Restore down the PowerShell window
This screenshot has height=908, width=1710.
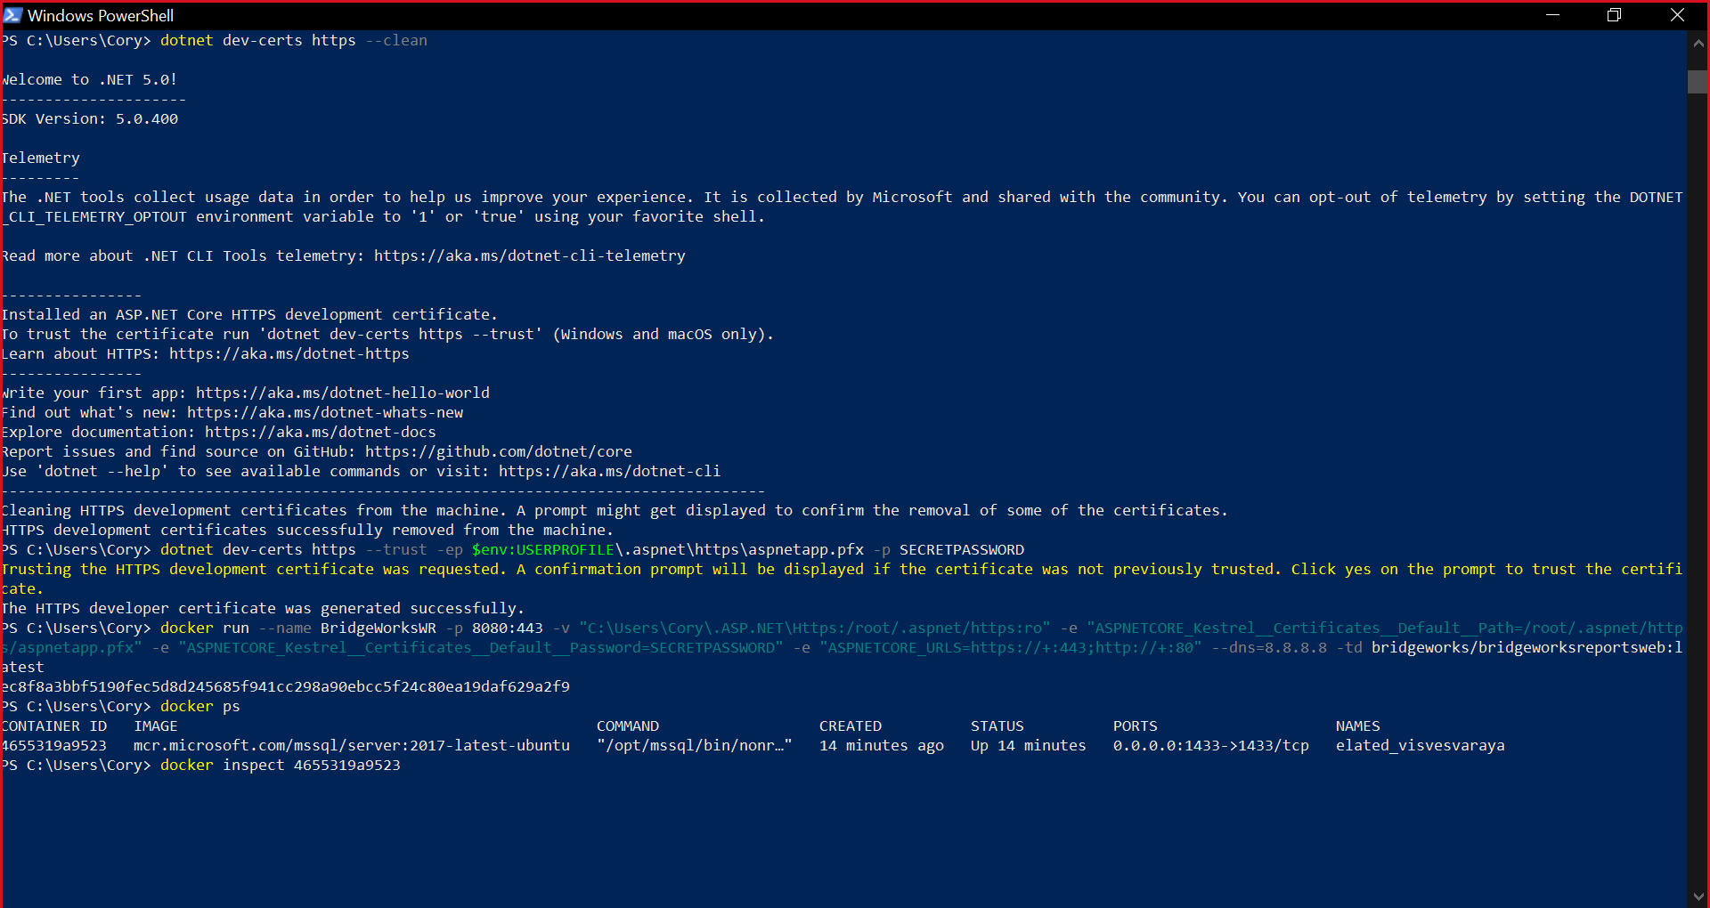pos(1614,15)
